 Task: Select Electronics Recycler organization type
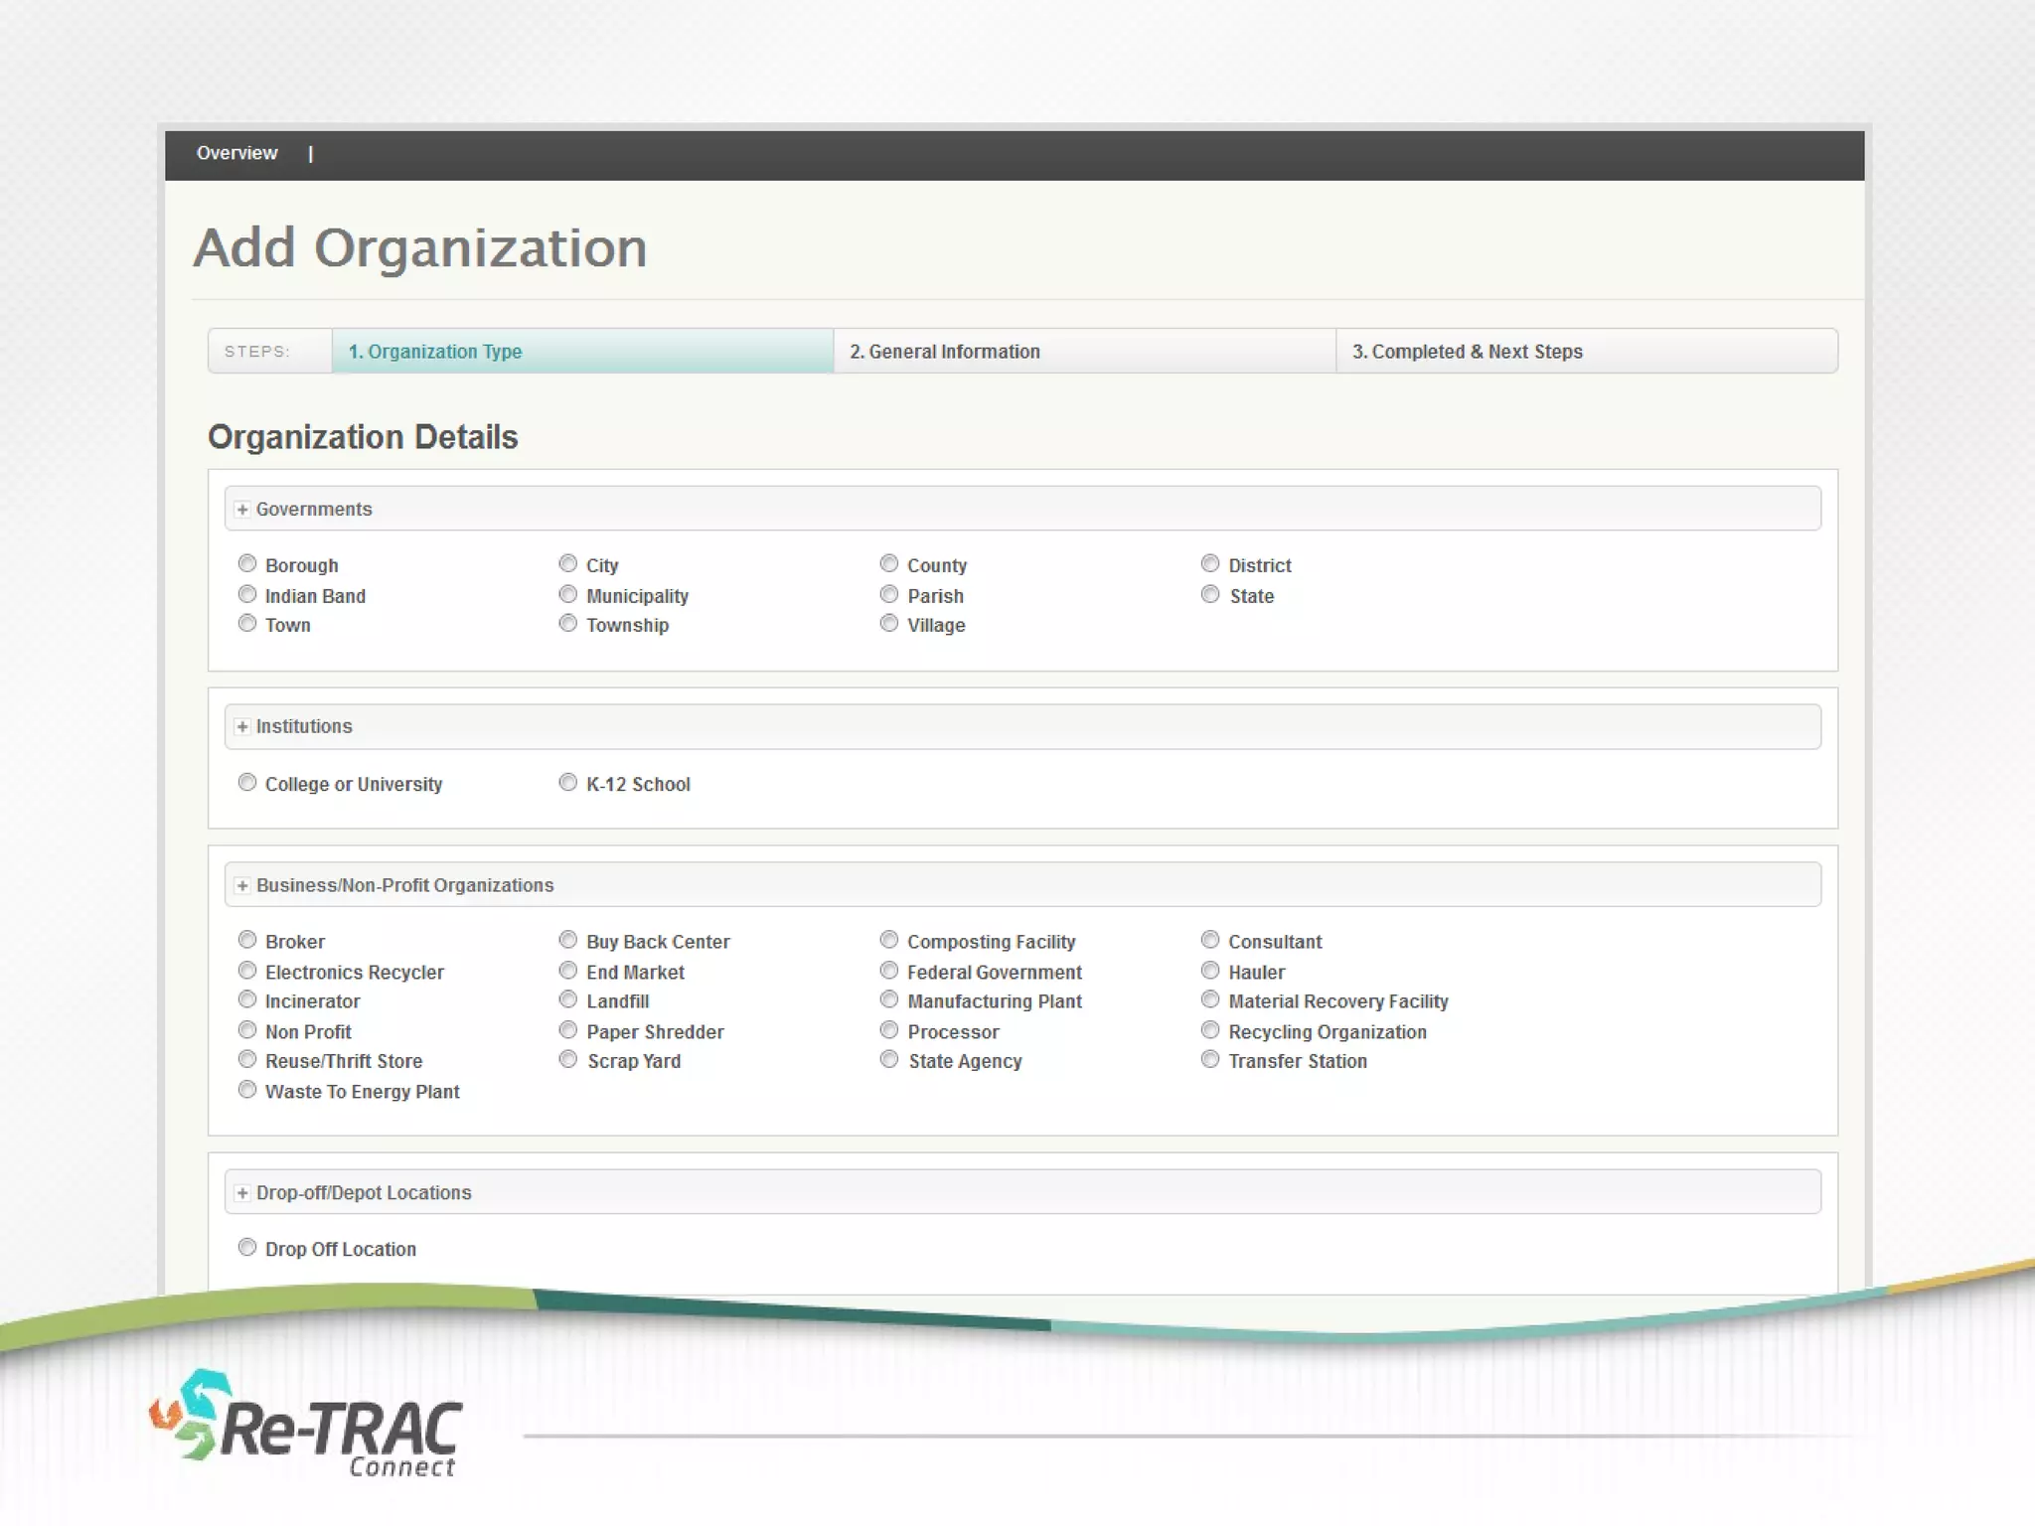pos(247,971)
